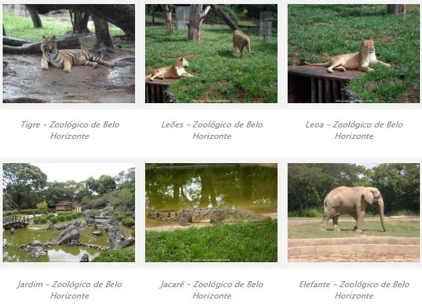Click the caption Leoa – Zoológico de Belo Horizonte
Viewport: 422px width, 304px height.
point(354,130)
